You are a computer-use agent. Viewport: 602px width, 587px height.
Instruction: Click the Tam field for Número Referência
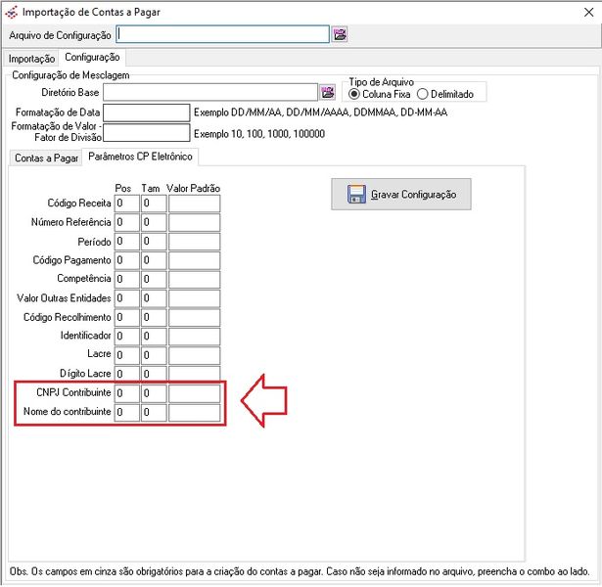[x=153, y=222]
